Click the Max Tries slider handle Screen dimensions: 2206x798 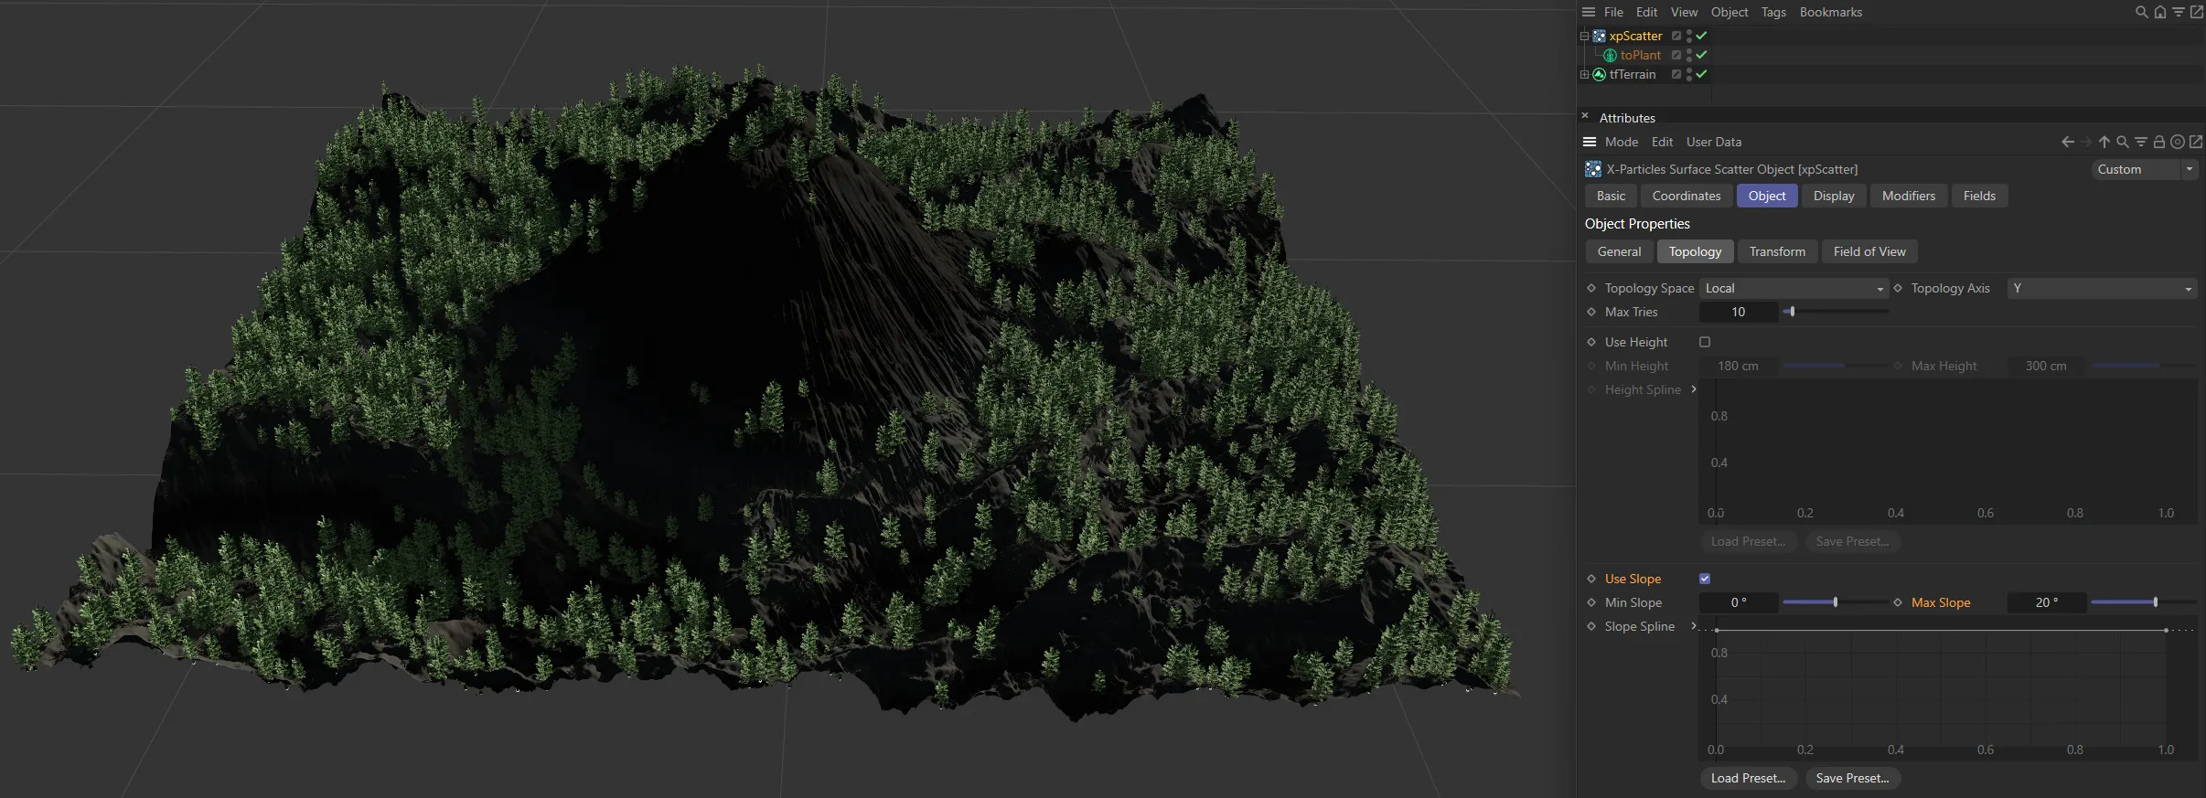click(x=1793, y=312)
